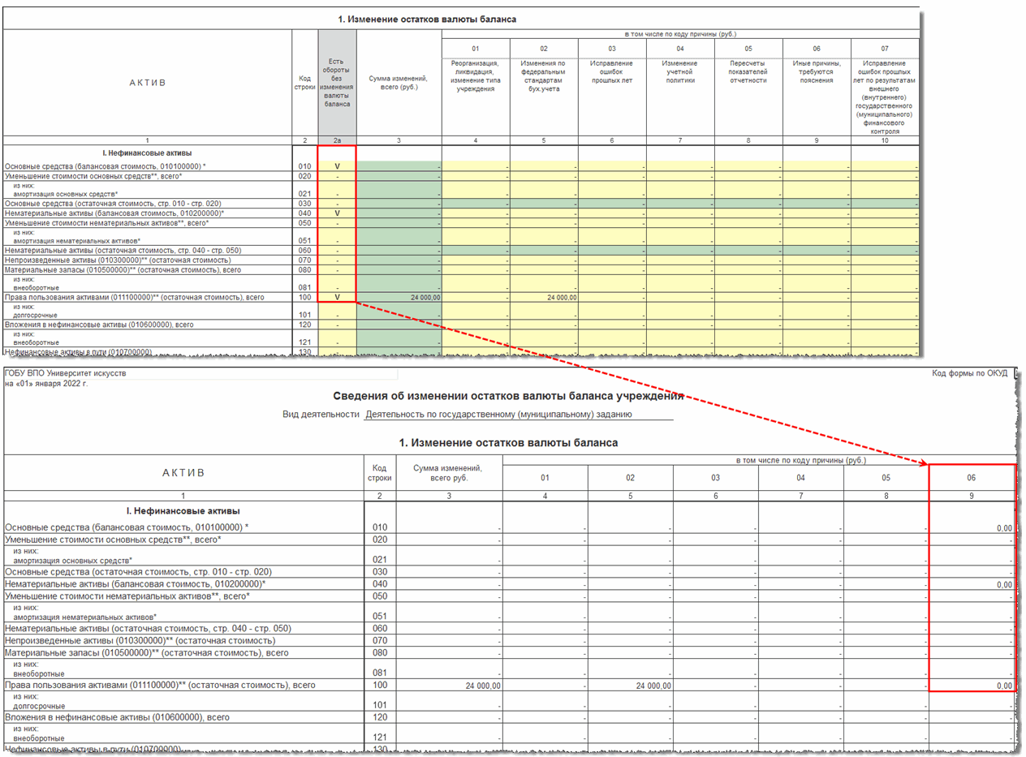Click the date 'на «01» января 2022 г.'
This screenshot has width=1026, height=757.
coord(46,383)
